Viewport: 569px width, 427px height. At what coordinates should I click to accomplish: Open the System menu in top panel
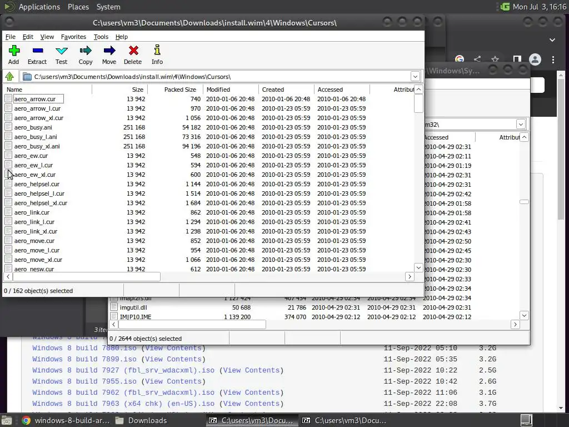coord(108,7)
